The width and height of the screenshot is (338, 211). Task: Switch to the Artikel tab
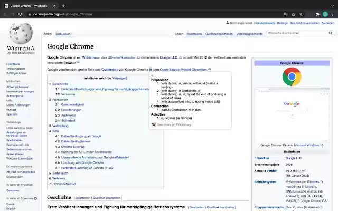pyautogui.click(x=48, y=34)
